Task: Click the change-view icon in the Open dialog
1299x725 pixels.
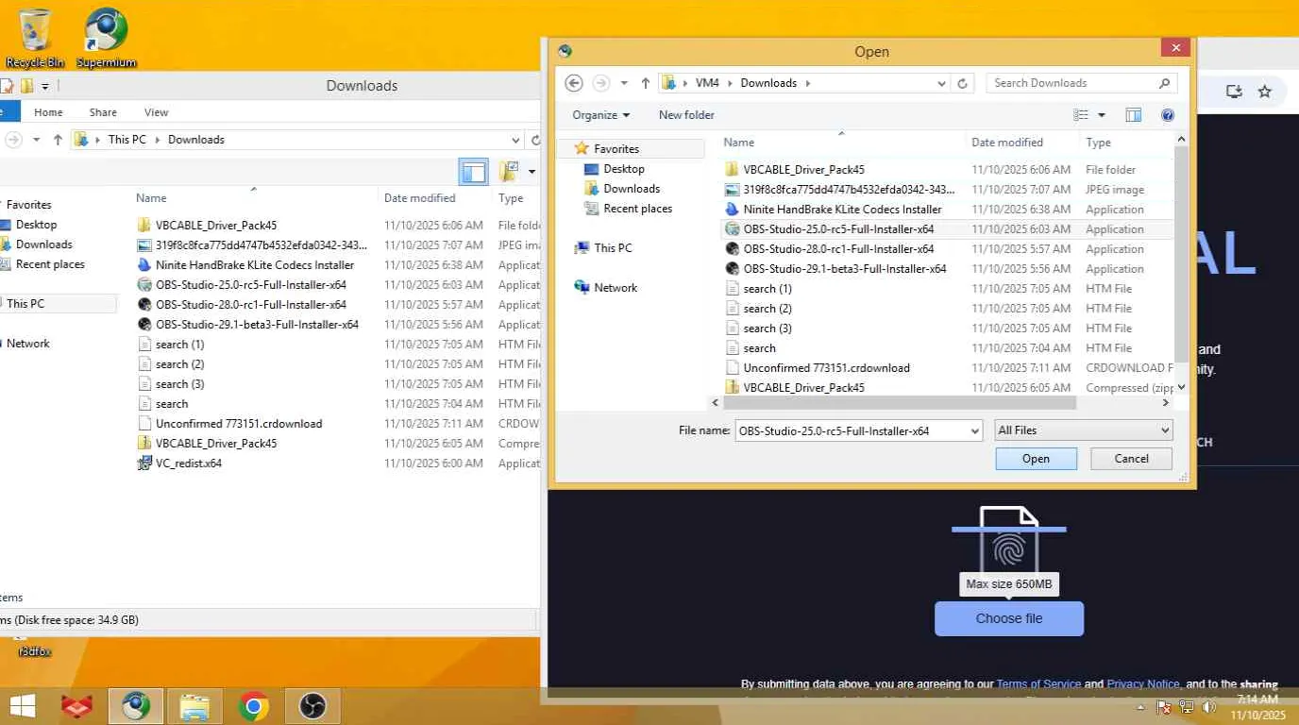Action: 1081,115
